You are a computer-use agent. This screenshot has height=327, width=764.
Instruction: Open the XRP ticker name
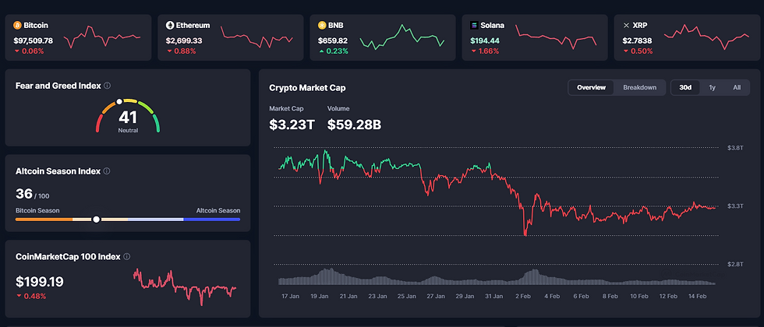640,25
